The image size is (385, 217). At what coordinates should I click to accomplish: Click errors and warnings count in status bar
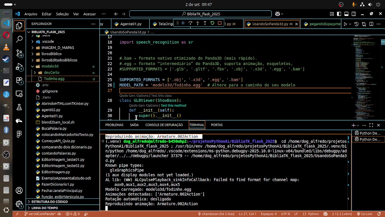point(73,214)
